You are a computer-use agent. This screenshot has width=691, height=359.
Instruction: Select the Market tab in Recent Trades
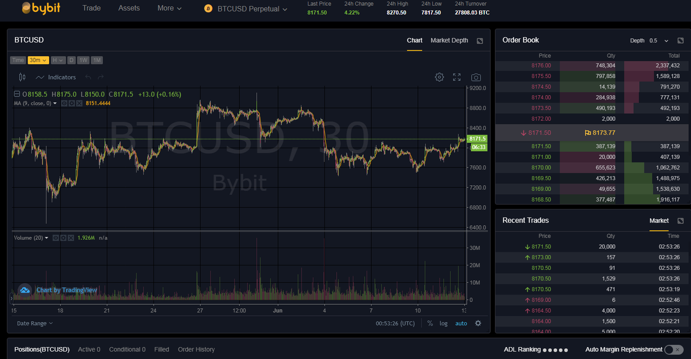[x=659, y=221]
